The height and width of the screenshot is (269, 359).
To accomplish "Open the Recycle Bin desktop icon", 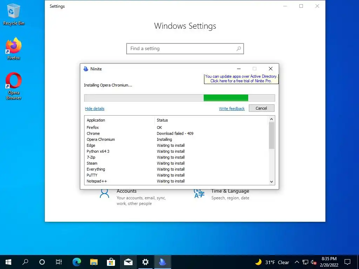I will coord(14,14).
